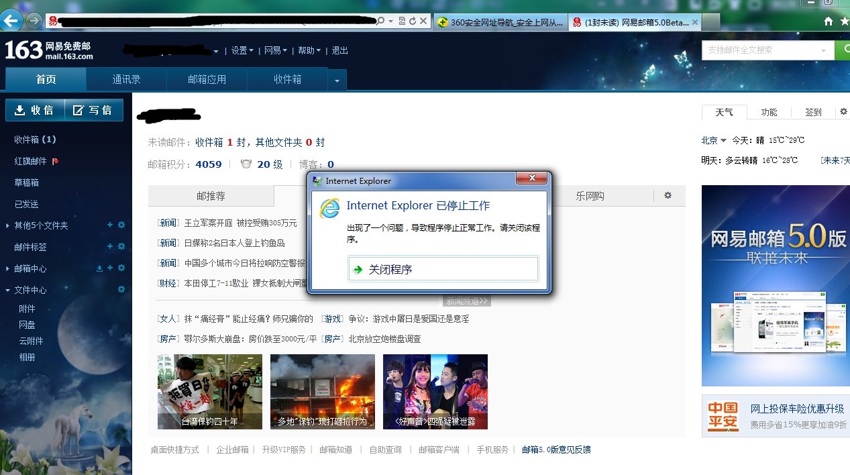
Task: Open the search options dropdown in mail search box
Action: click(x=823, y=51)
